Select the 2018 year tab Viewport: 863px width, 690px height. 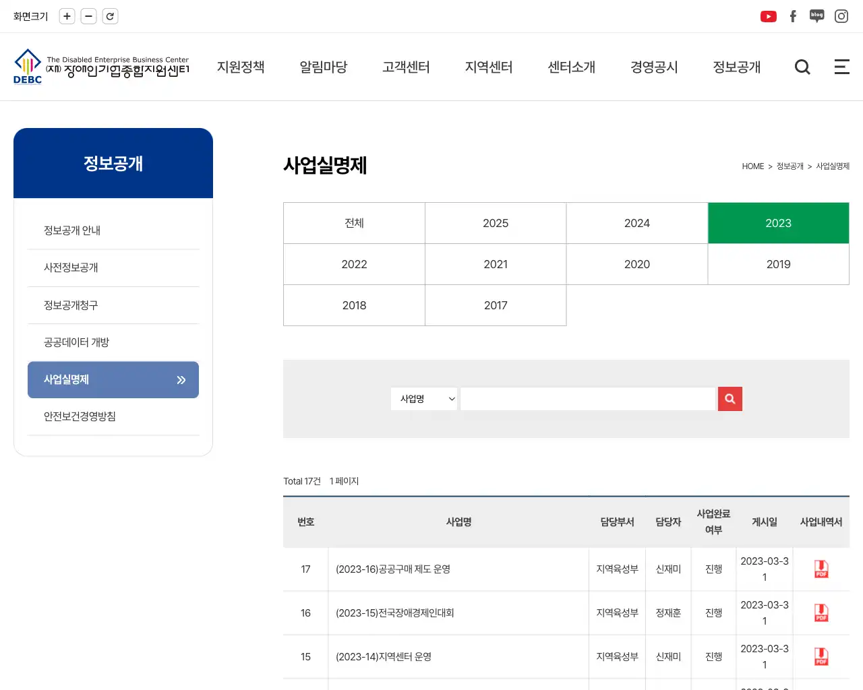354,305
